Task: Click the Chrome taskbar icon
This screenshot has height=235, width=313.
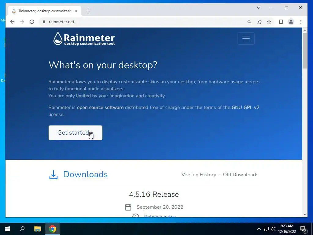Action: [53, 229]
